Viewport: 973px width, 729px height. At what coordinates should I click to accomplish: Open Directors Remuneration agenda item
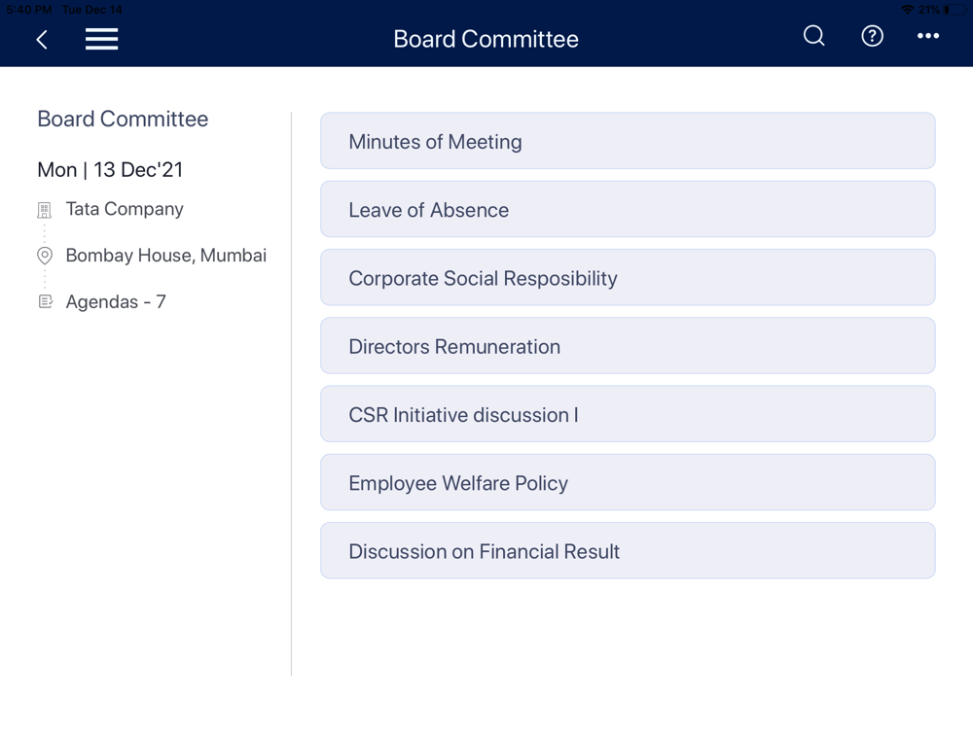pos(628,345)
